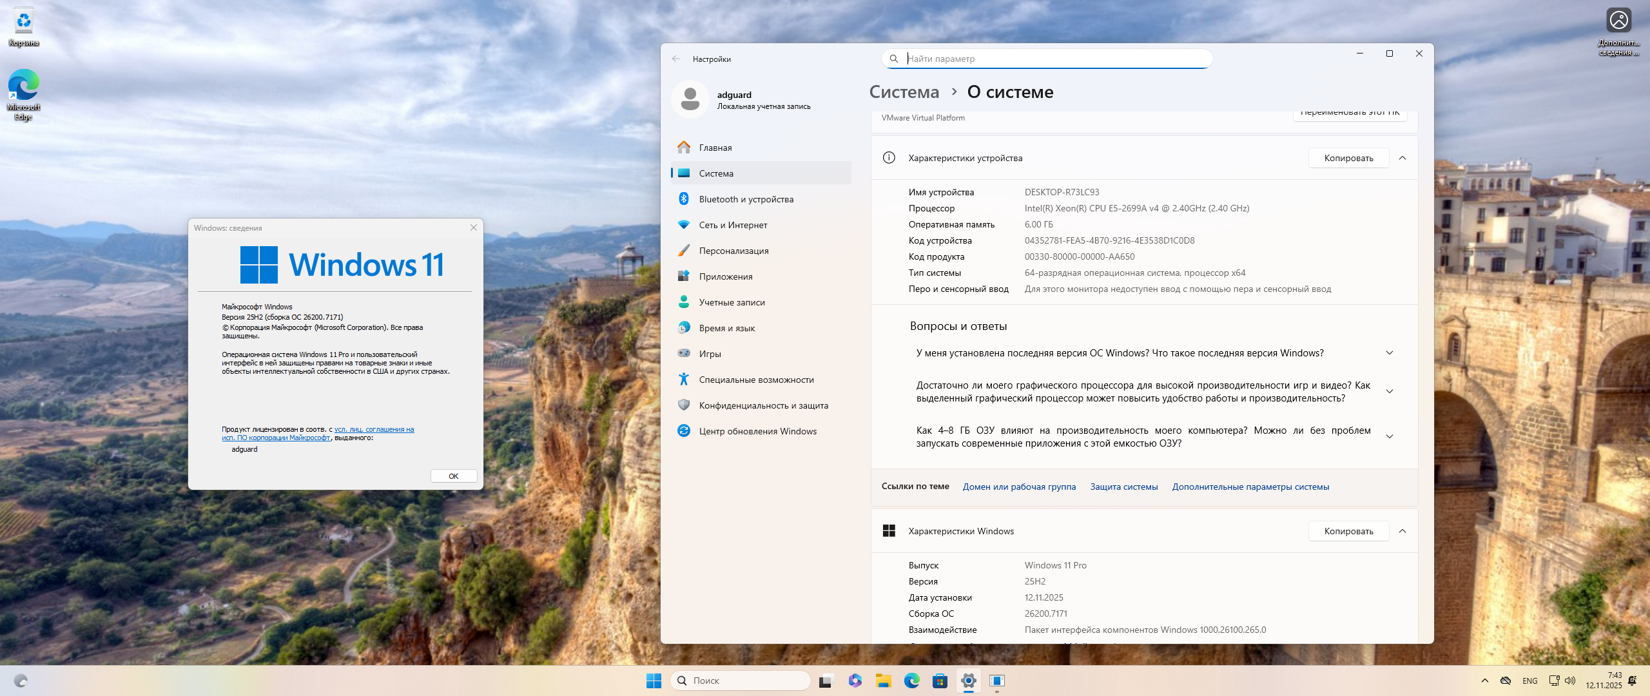Viewport: 1650px width, 696px height.
Task: Open Центр обновления Windows page
Action: (757, 431)
